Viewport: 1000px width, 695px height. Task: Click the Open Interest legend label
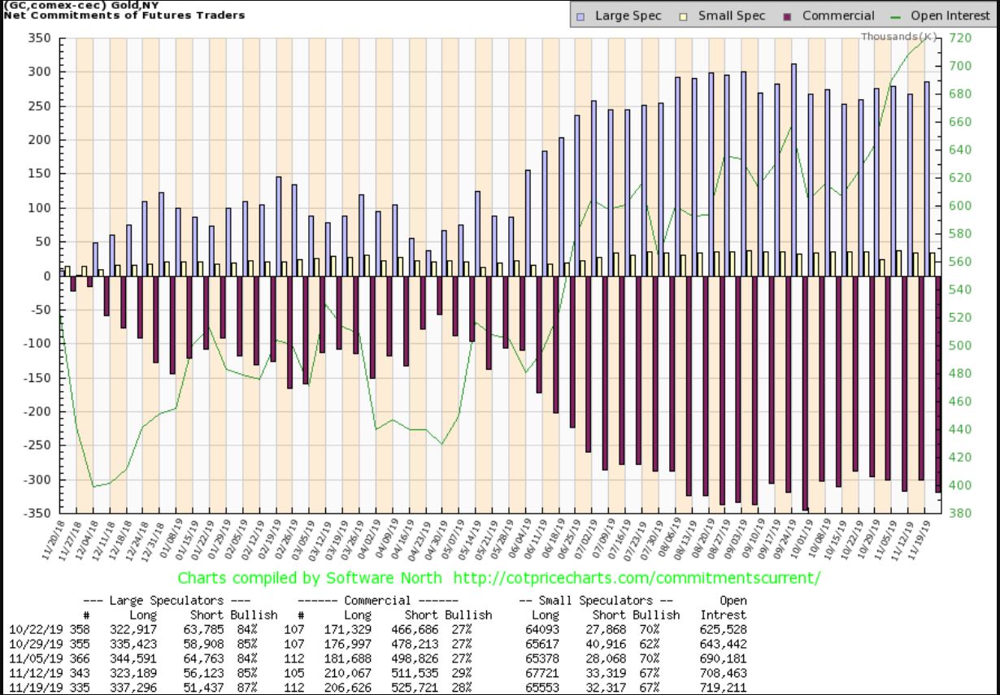[945, 15]
